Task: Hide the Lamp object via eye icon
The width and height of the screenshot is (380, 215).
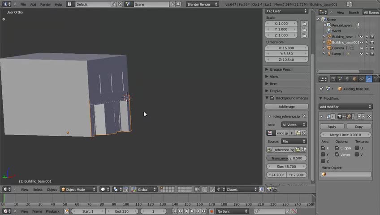Action: [x=361, y=54]
